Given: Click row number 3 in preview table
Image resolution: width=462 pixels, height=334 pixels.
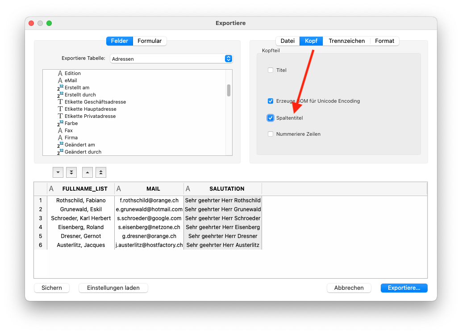Looking at the screenshot, I should [x=40, y=218].
